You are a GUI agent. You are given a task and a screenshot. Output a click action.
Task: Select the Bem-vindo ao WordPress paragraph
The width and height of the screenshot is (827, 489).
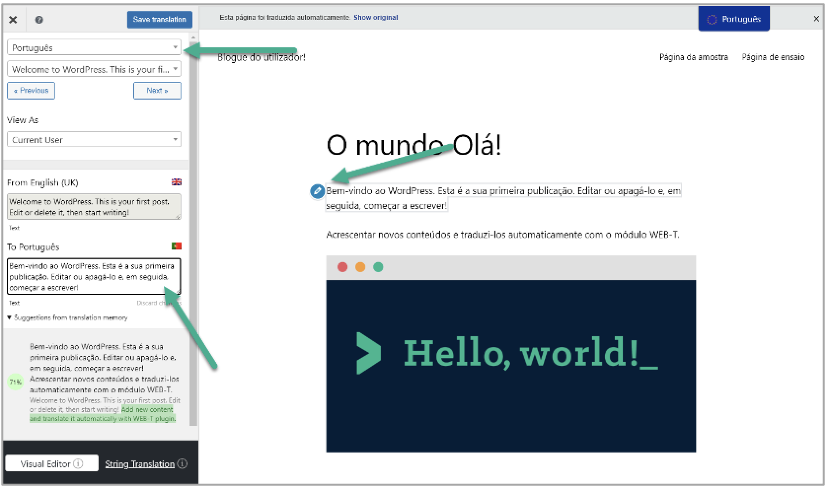(x=503, y=198)
